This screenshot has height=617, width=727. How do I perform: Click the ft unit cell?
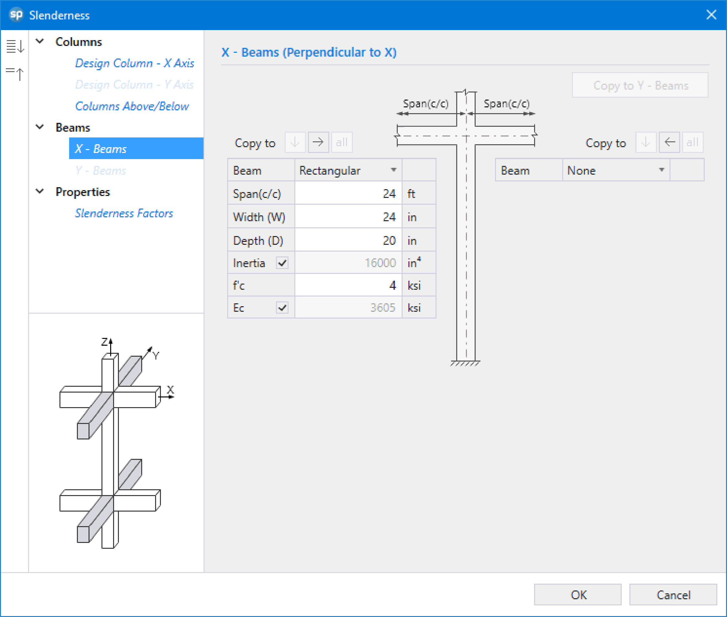[x=419, y=193]
